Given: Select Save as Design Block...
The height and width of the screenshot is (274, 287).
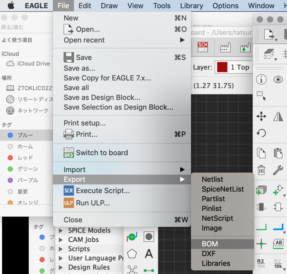Looking at the screenshot, I should pos(122,98).
